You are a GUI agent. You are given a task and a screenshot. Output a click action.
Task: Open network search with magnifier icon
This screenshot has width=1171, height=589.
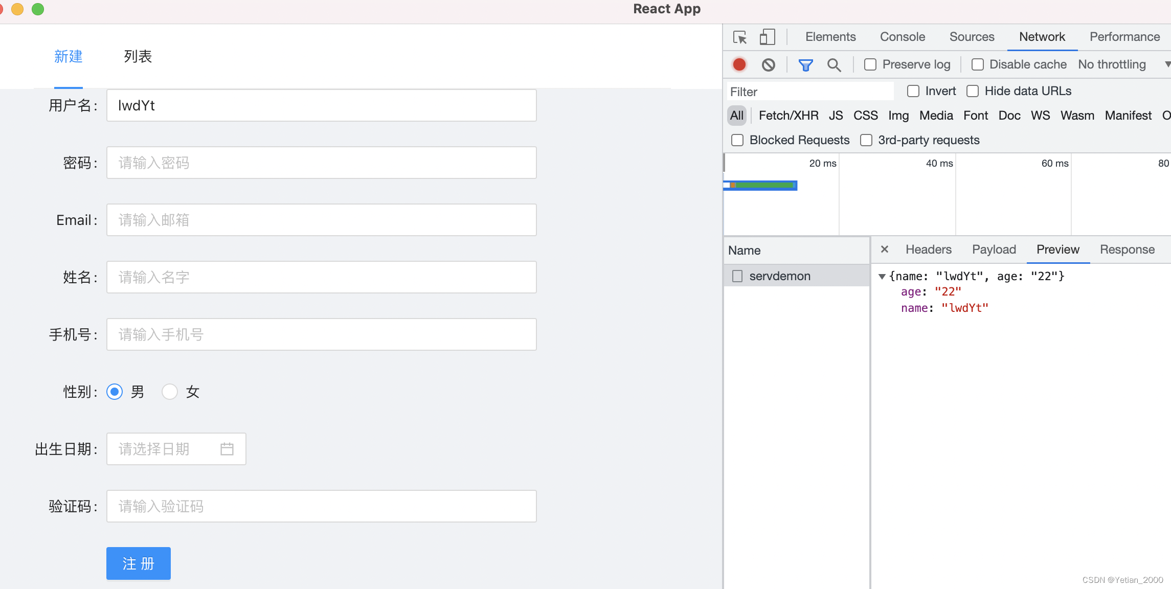point(834,65)
